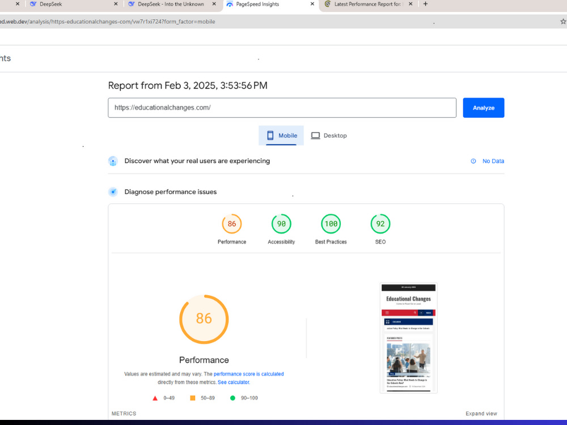This screenshot has height=425, width=567.
Task: Click the Report from Feb 3, 2025 heading
Action: (x=188, y=86)
